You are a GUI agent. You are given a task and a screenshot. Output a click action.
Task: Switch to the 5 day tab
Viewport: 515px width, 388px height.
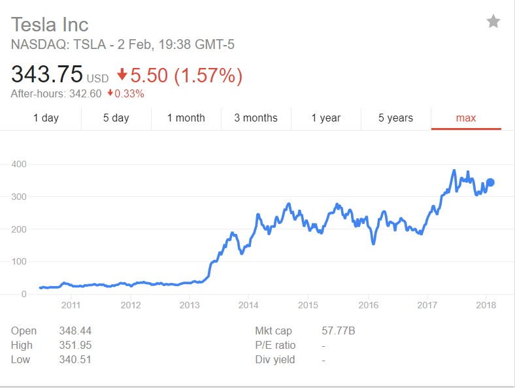click(x=116, y=118)
